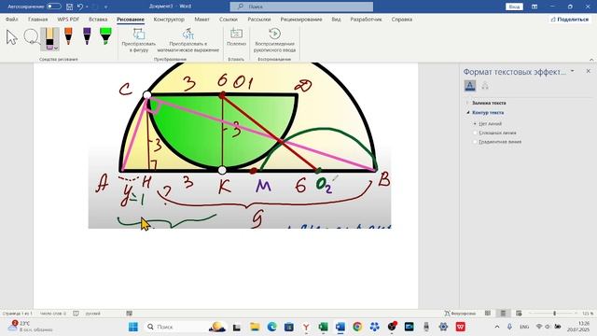Select the Lasso selection tool
This screenshot has height=336, width=597.
(31, 37)
